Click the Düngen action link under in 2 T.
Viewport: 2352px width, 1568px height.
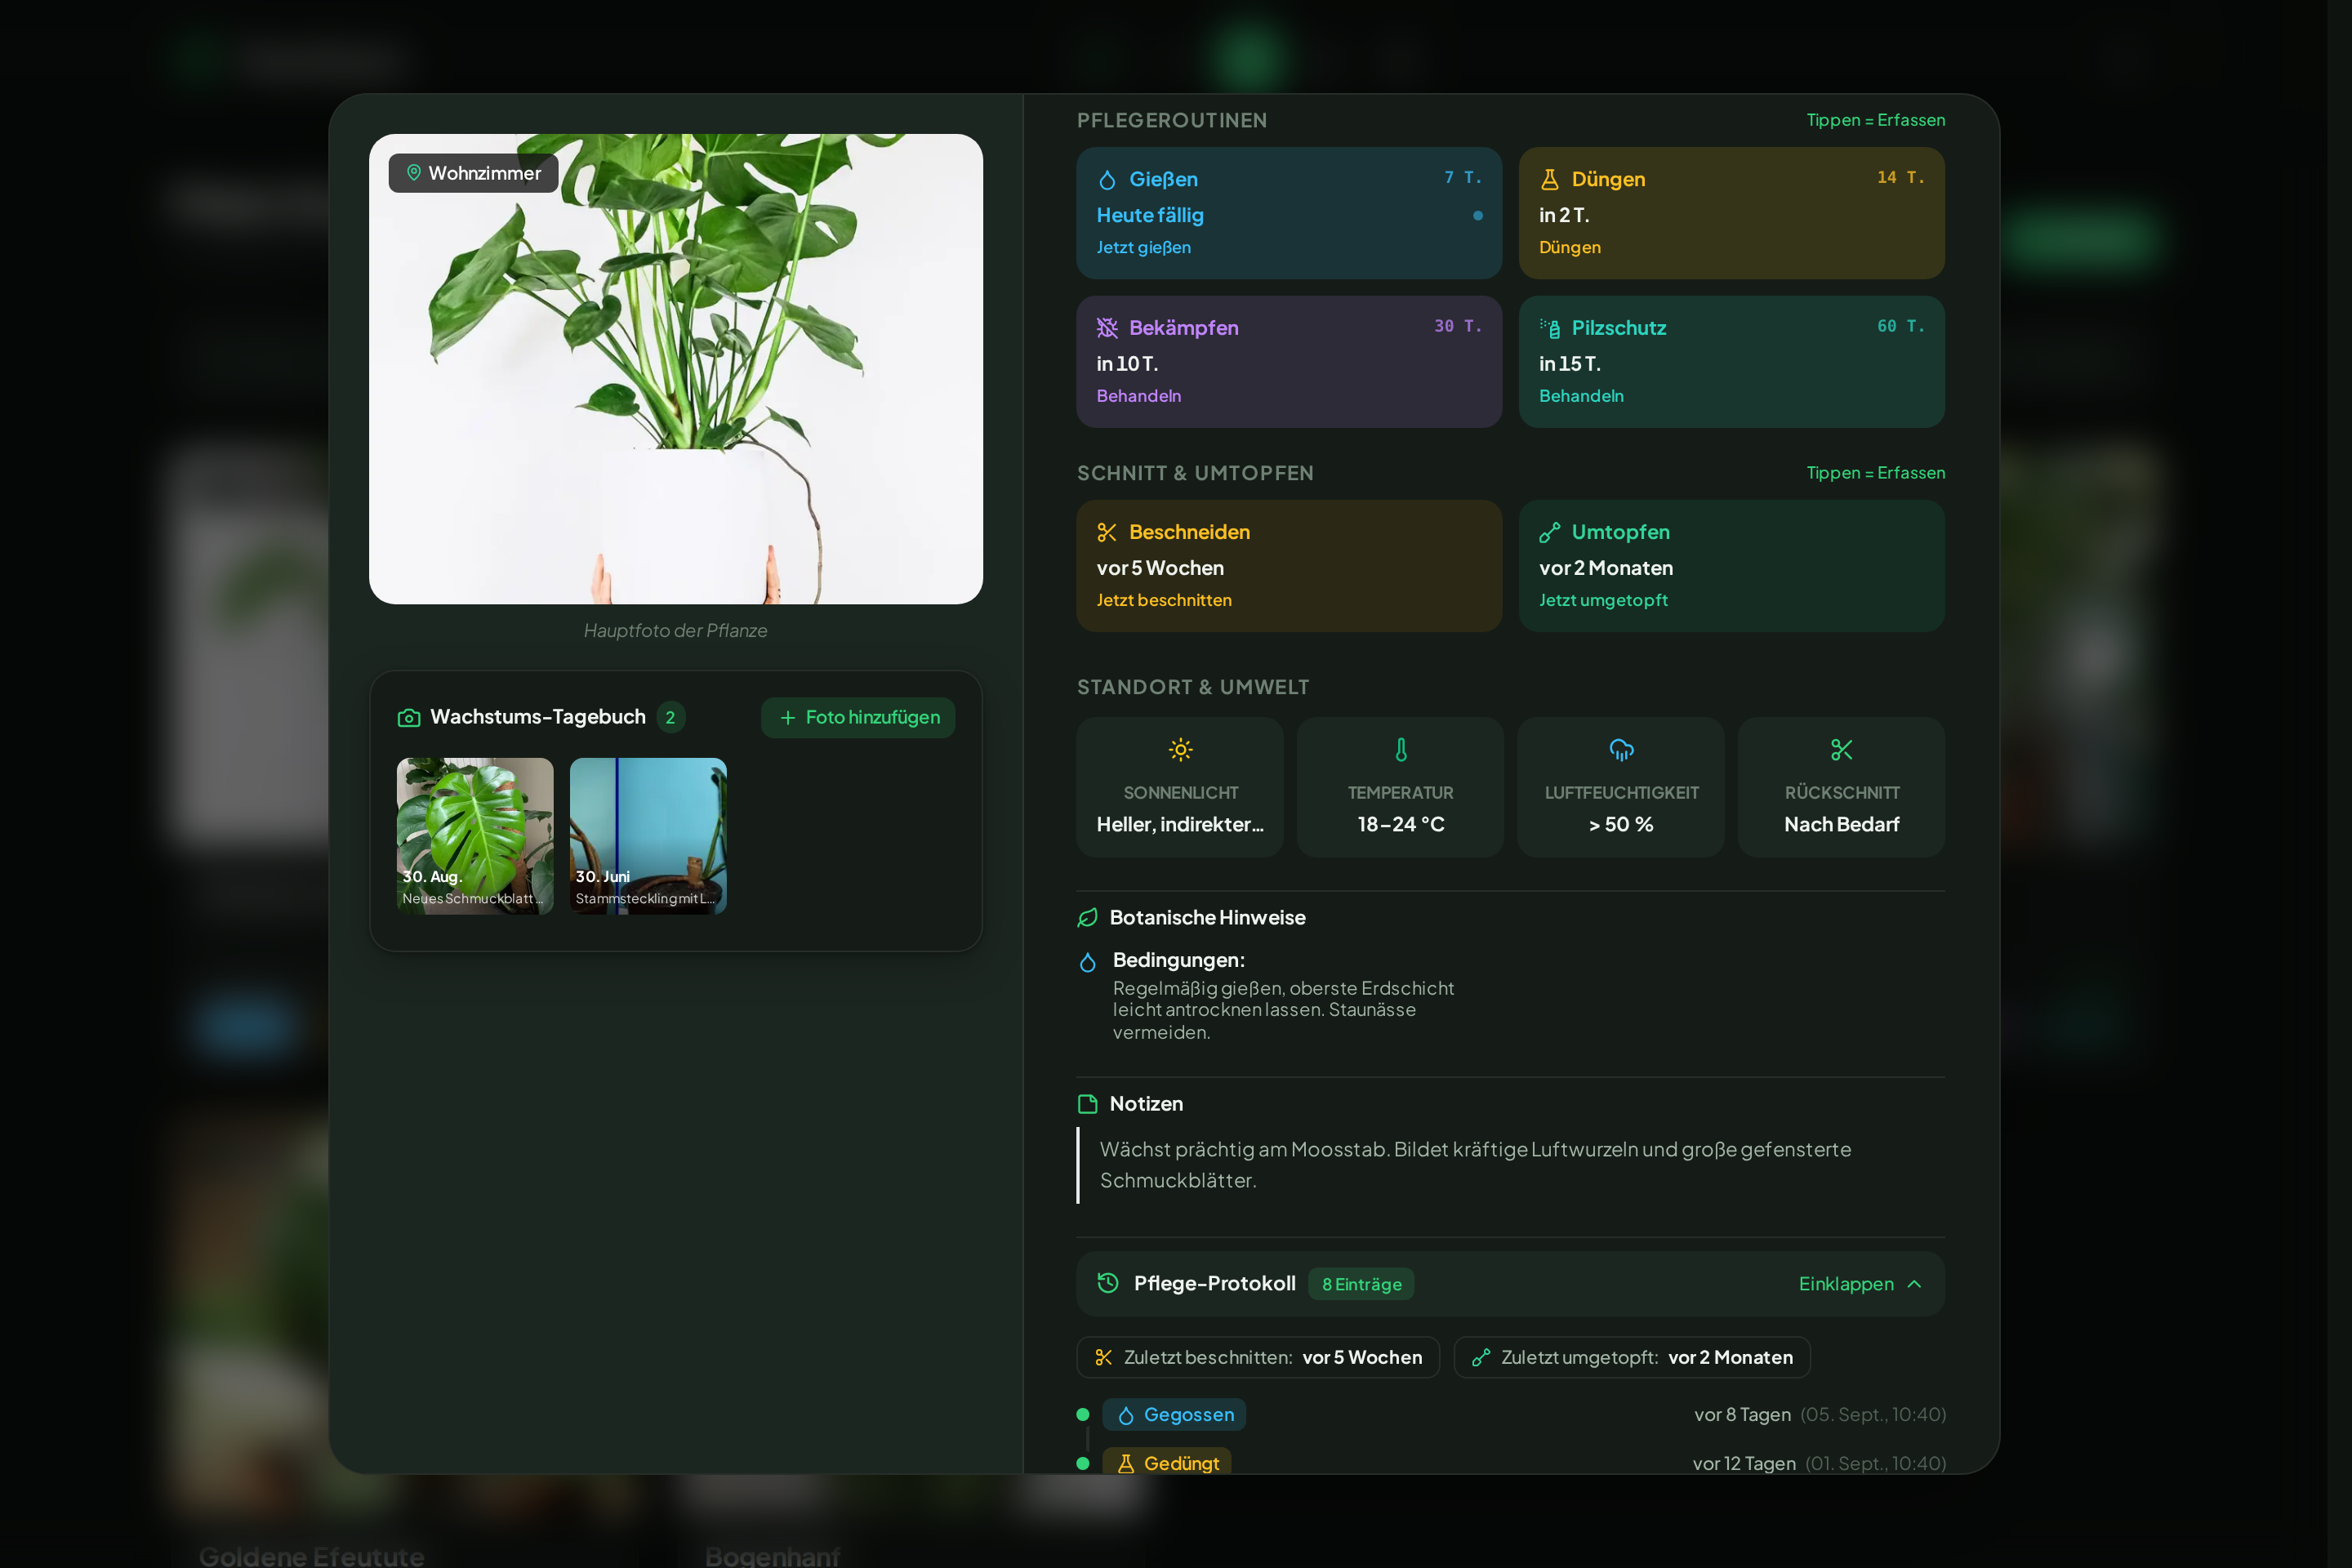click(1569, 247)
